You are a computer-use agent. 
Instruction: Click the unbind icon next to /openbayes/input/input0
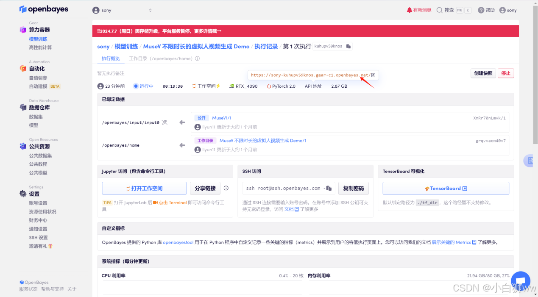point(164,122)
